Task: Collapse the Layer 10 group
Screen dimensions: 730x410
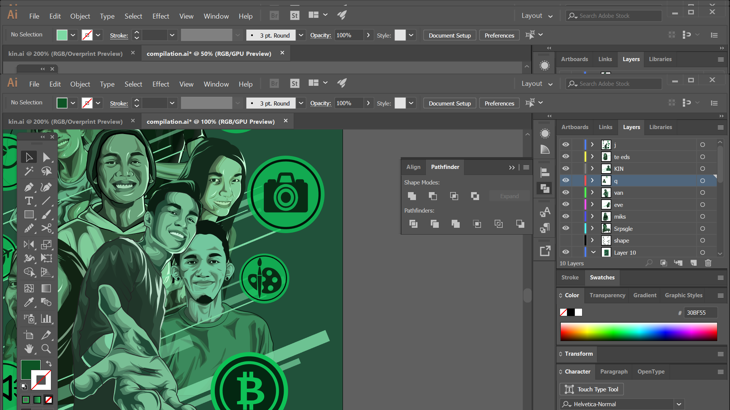Action: 593,252
